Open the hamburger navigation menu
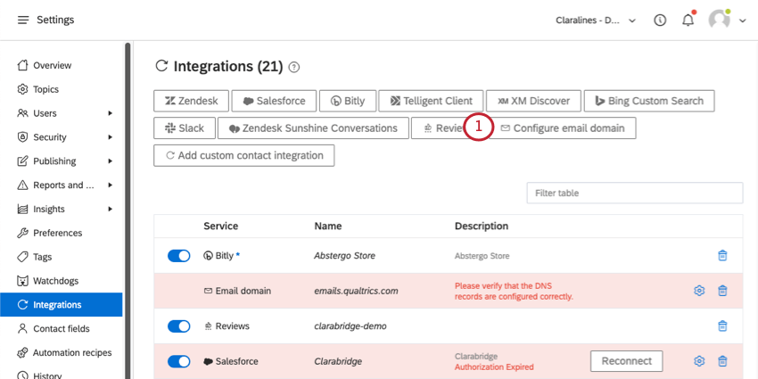This screenshot has height=379, width=758. point(23,21)
